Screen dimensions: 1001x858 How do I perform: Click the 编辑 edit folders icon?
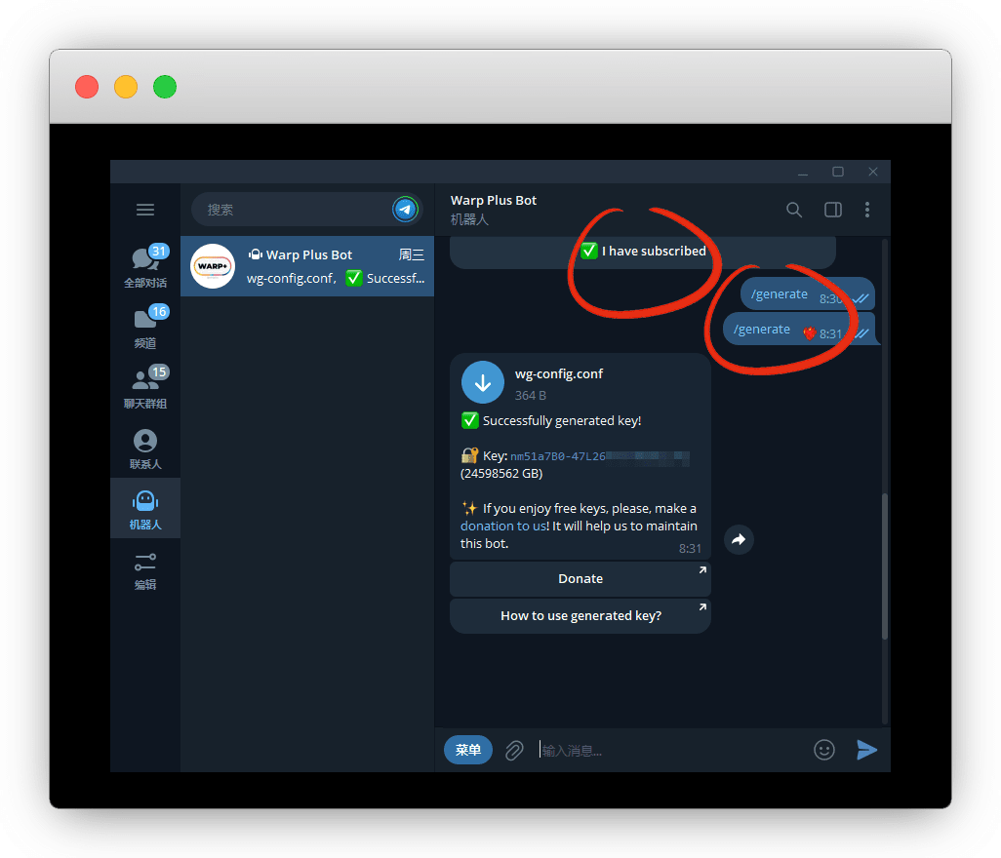coord(145,569)
